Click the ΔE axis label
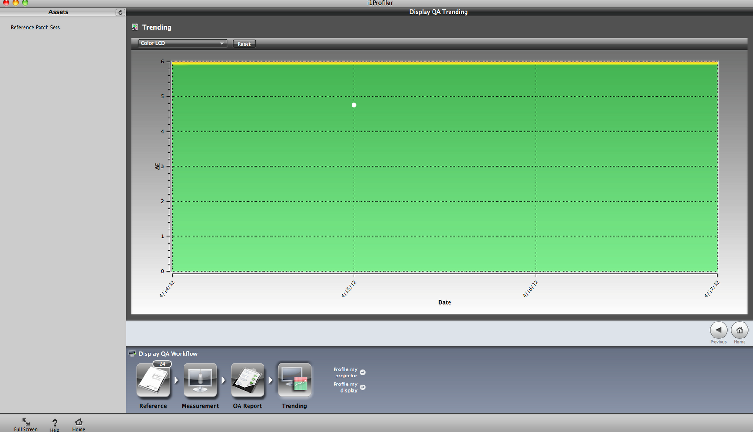This screenshot has height=432, width=753. tap(157, 166)
